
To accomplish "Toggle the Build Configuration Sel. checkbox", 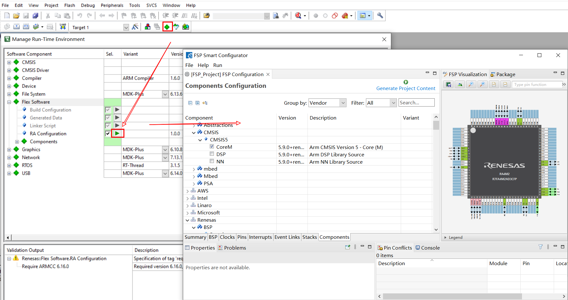I will pyautogui.click(x=108, y=110).
